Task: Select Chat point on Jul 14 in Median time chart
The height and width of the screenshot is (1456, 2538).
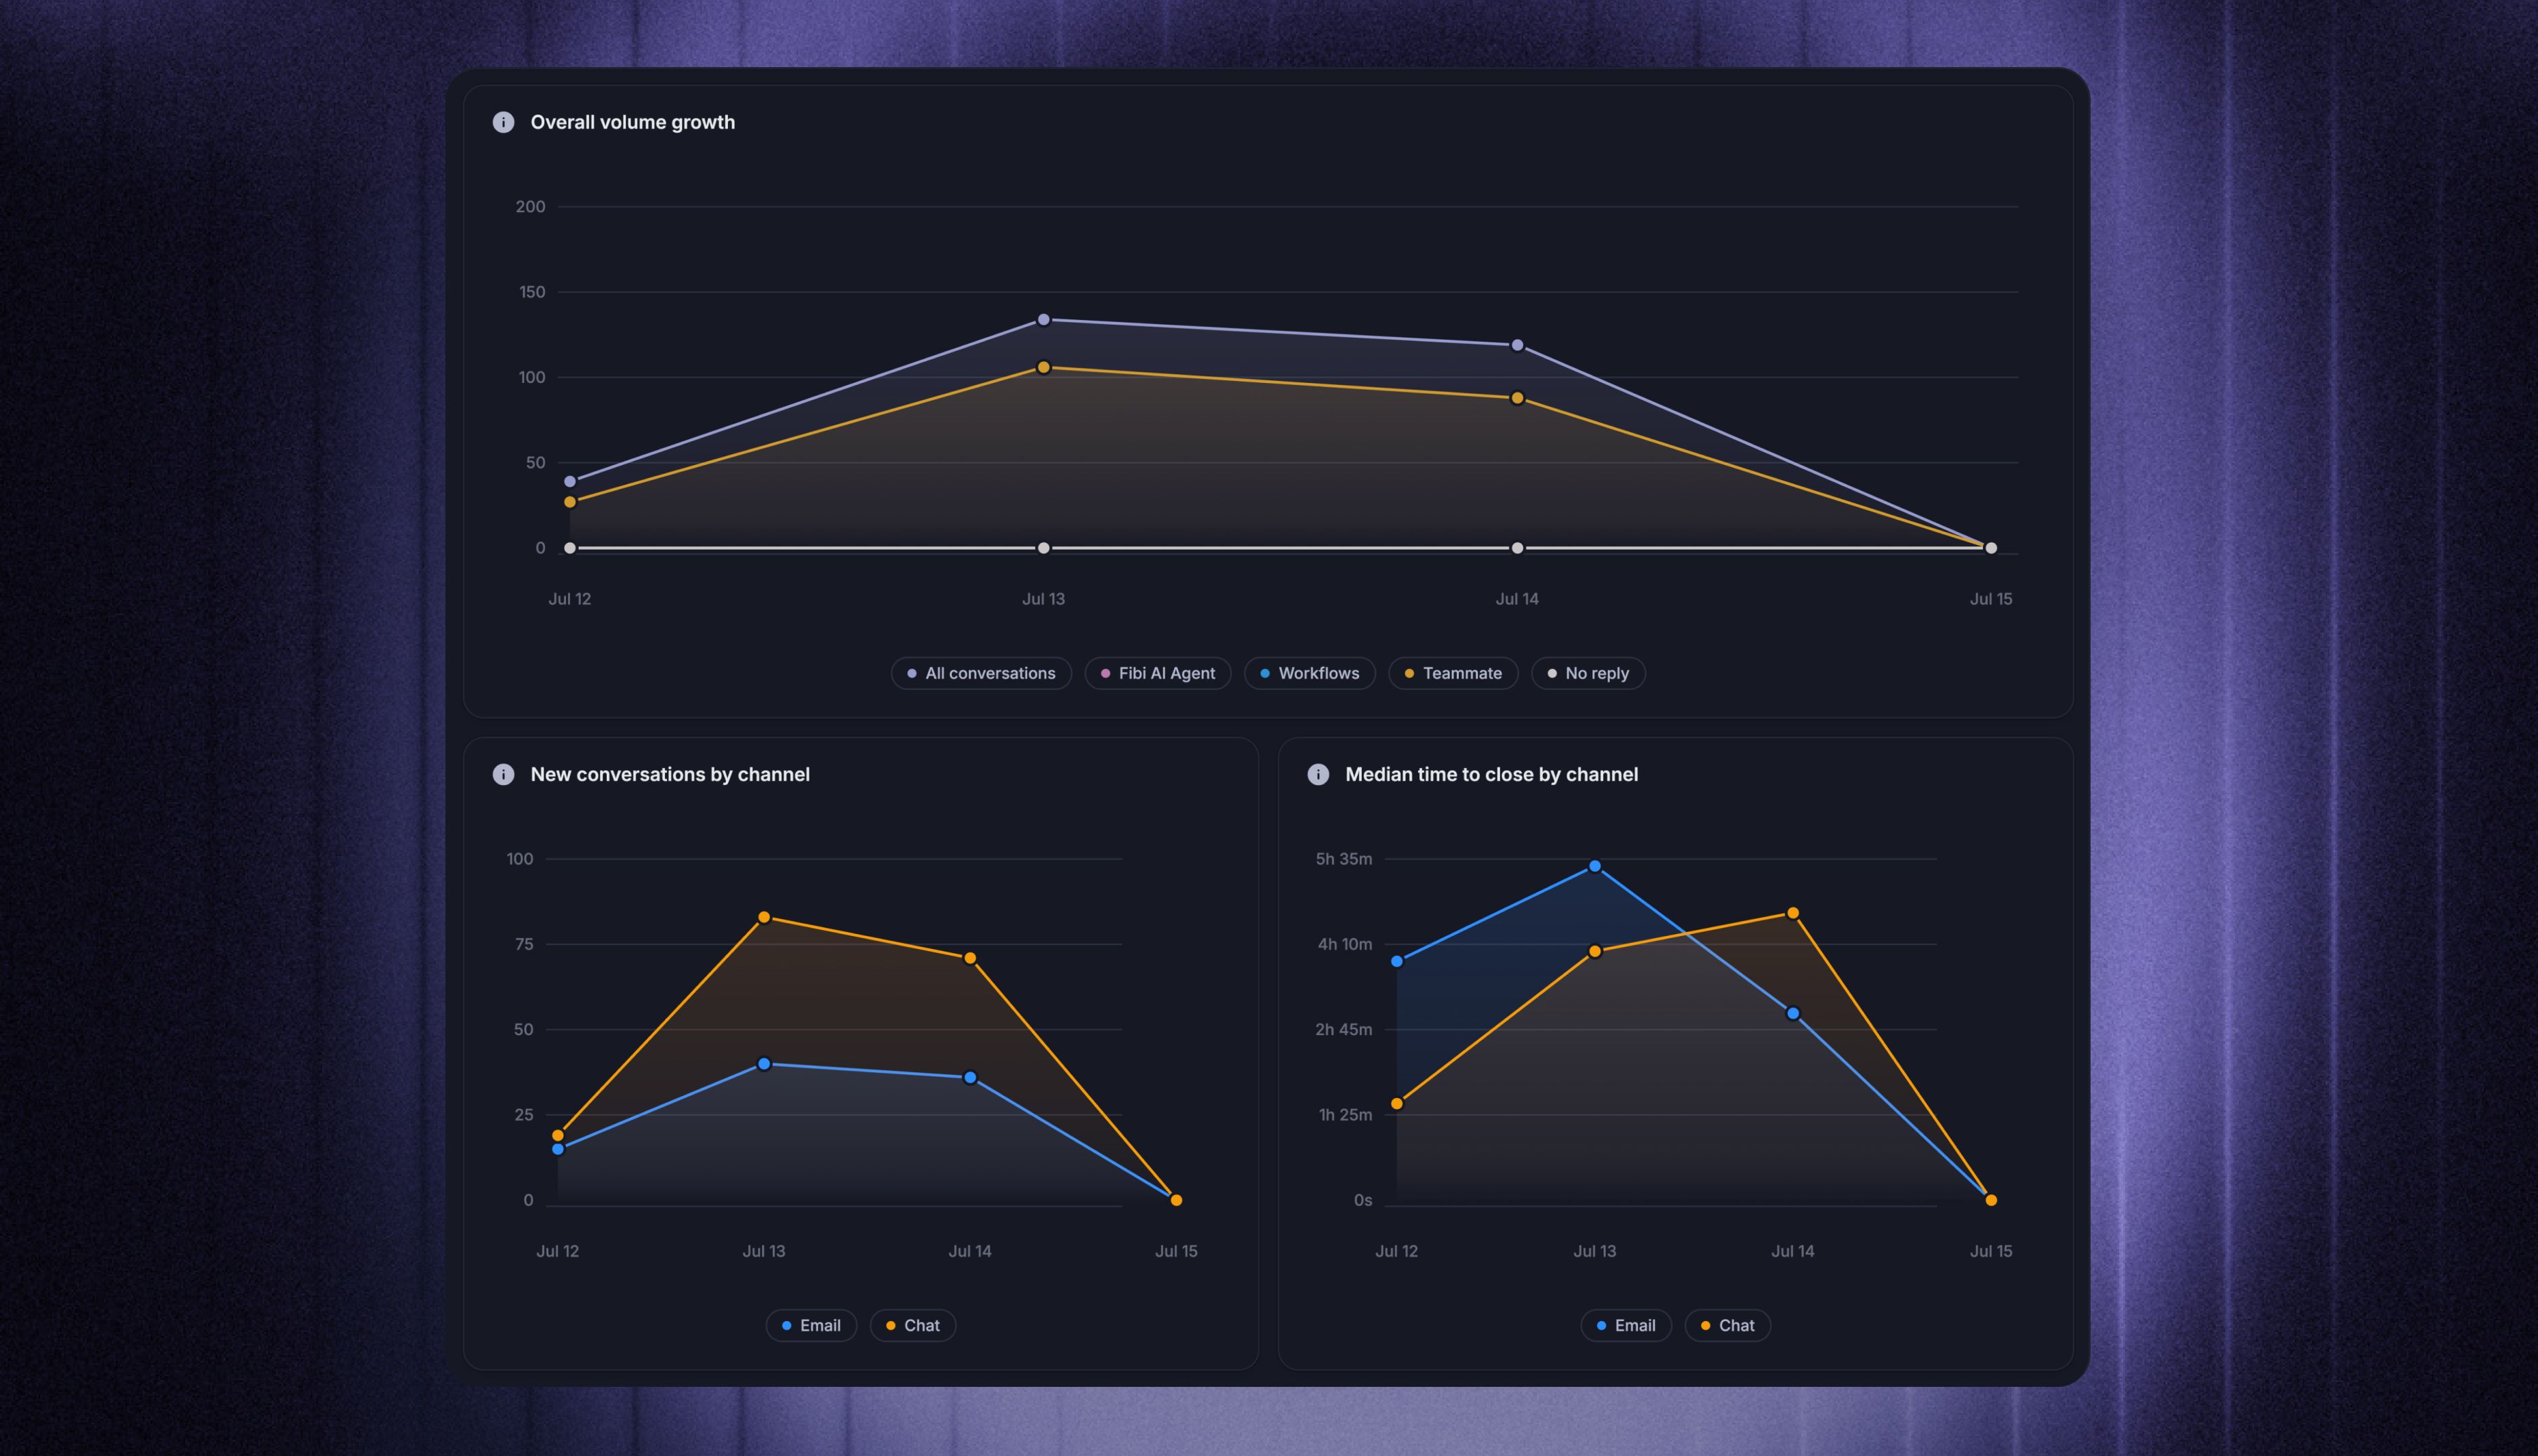Action: [1793, 913]
